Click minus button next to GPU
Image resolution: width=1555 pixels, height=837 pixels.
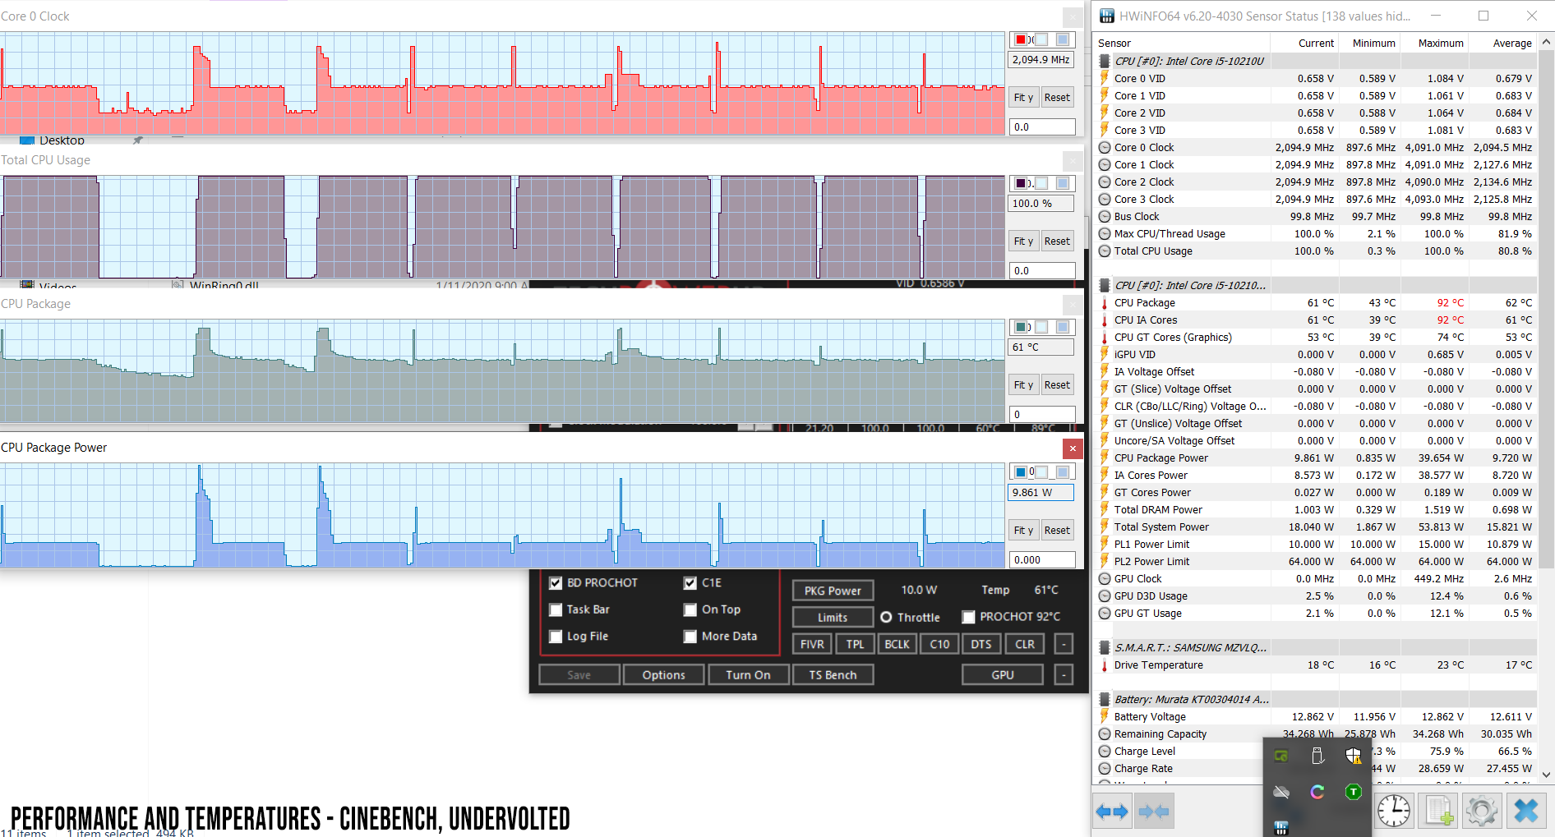(1064, 674)
